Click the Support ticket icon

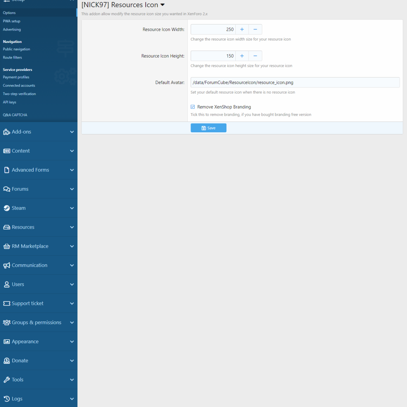(x=7, y=304)
